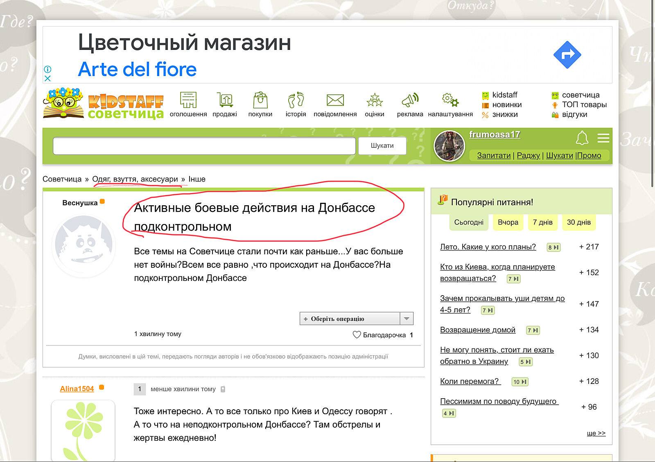Image resolution: width=655 pixels, height=462 pixels.
Task: Expand more popular questions via ще >>
Action: coord(596,433)
